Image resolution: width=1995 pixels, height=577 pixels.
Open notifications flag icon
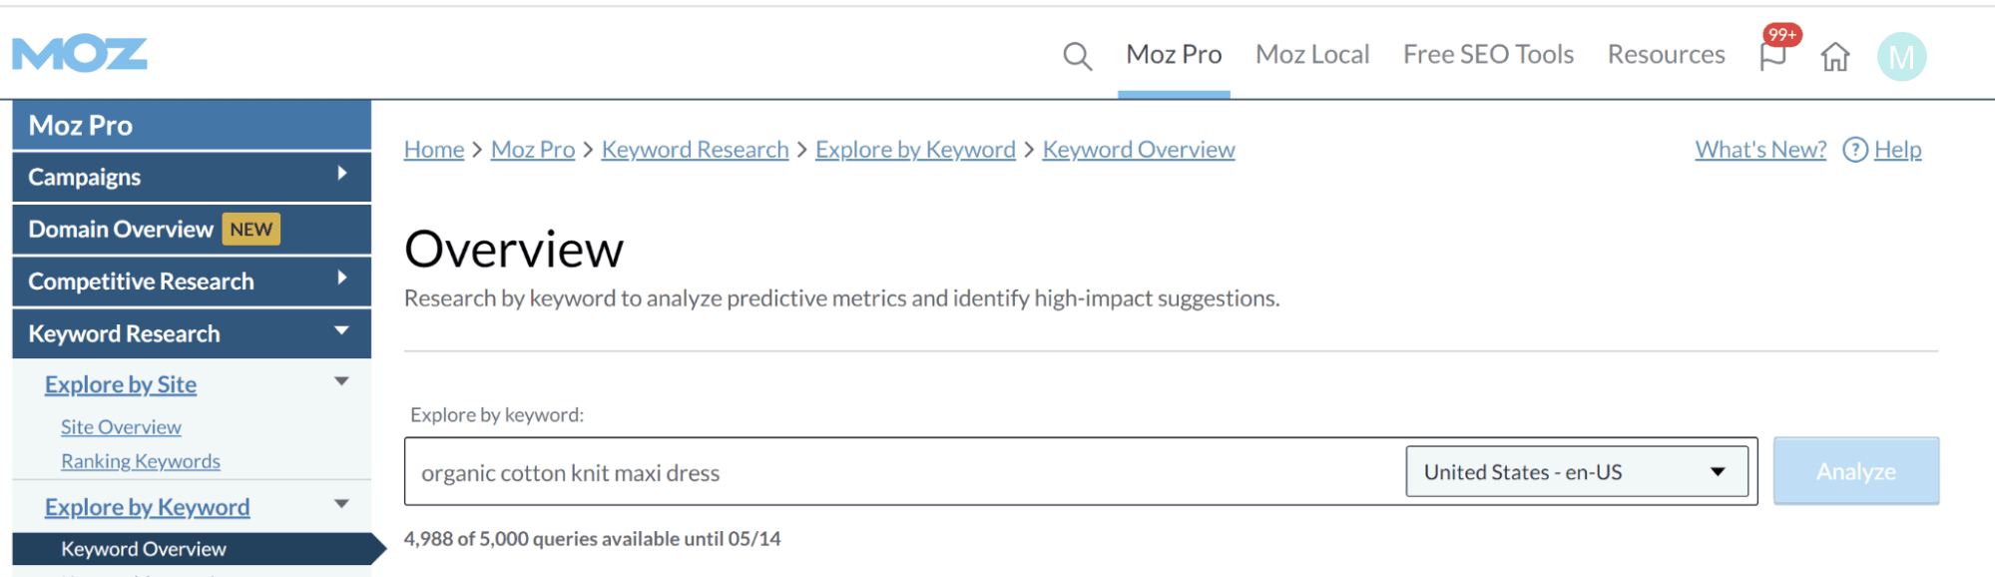tap(1773, 55)
